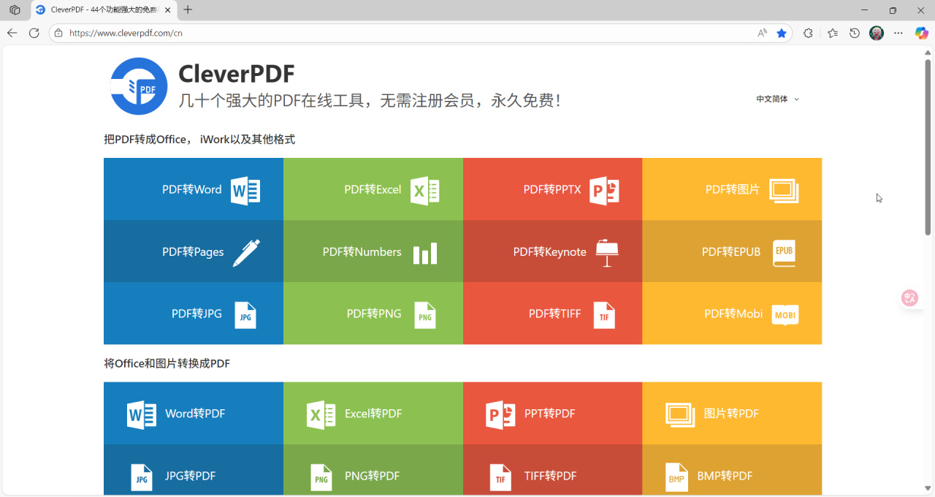Click the pink translate floating icon
This screenshot has height=497, width=935.
tap(909, 297)
